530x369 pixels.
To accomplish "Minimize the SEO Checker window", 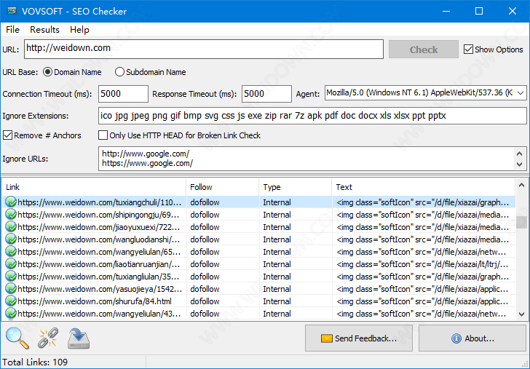I will [x=446, y=11].
